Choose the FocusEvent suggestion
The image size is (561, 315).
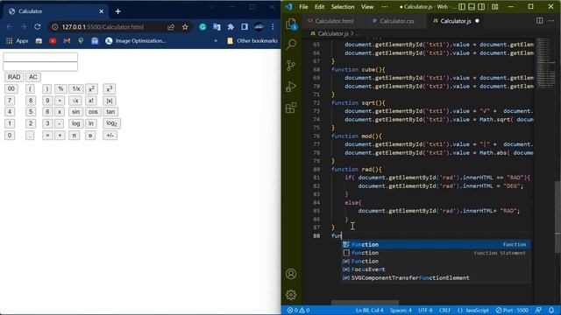tap(437, 269)
